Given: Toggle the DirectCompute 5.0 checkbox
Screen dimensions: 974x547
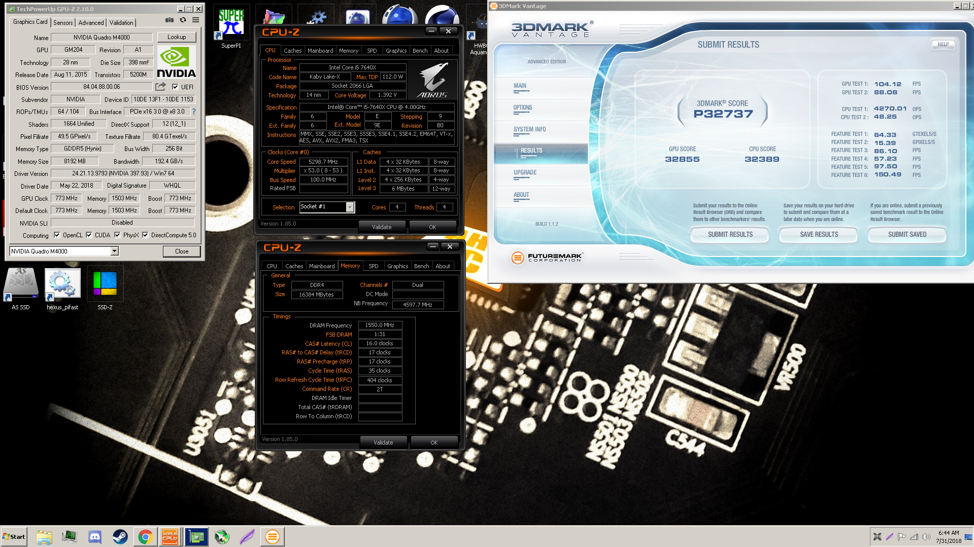Looking at the screenshot, I should click(x=145, y=235).
